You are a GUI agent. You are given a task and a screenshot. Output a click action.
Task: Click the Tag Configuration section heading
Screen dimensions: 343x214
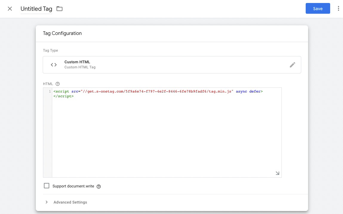click(x=62, y=33)
